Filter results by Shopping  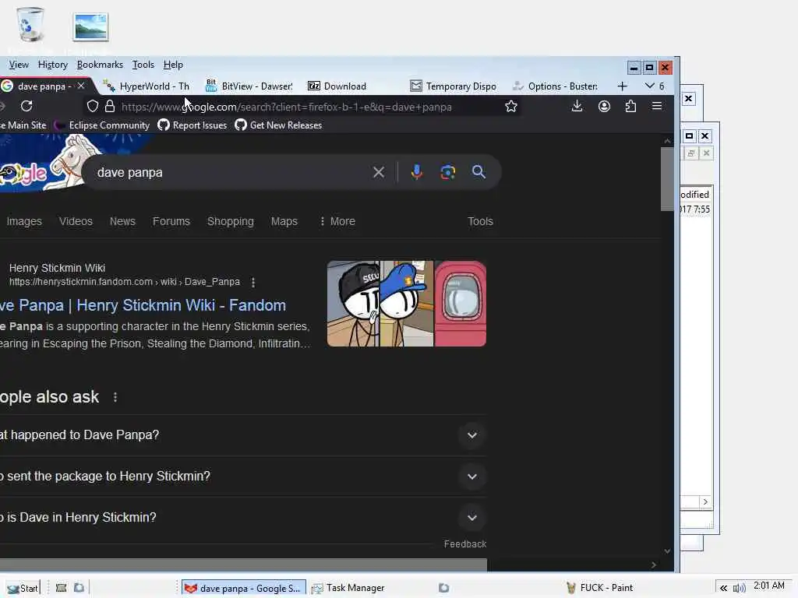(230, 221)
